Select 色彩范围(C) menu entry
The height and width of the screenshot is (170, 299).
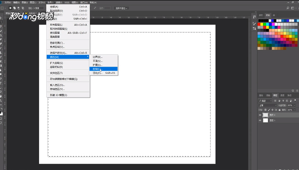coord(68,43)
